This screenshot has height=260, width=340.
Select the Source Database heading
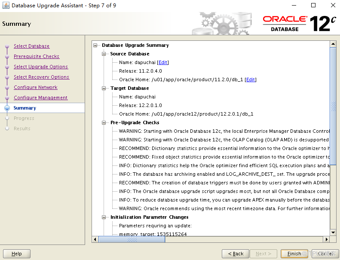tap(130, 54)
